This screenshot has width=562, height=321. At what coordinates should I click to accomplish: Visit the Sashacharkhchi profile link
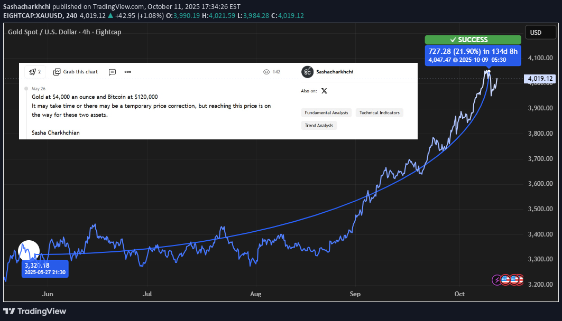click(333, 72)
